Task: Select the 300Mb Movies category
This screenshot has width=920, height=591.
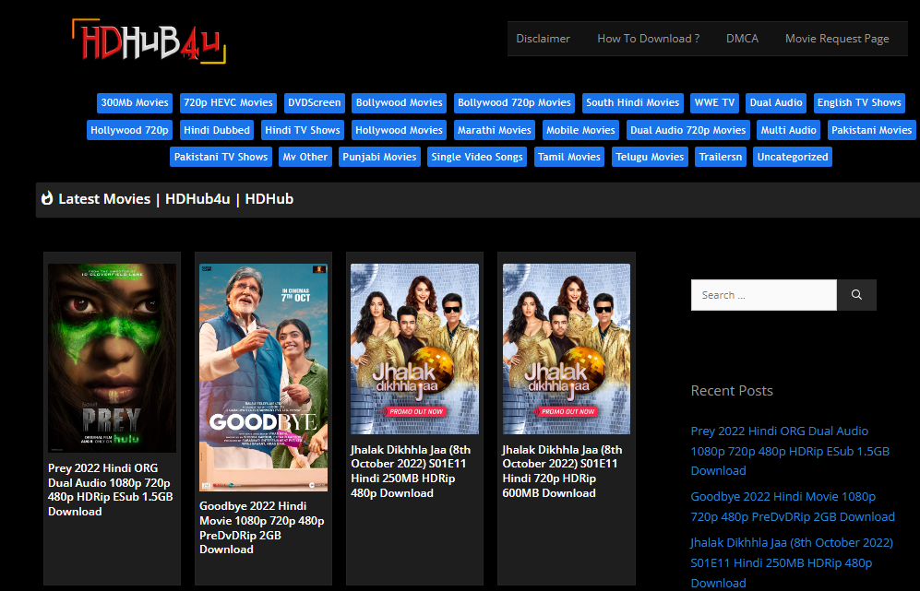Action: 135,102
